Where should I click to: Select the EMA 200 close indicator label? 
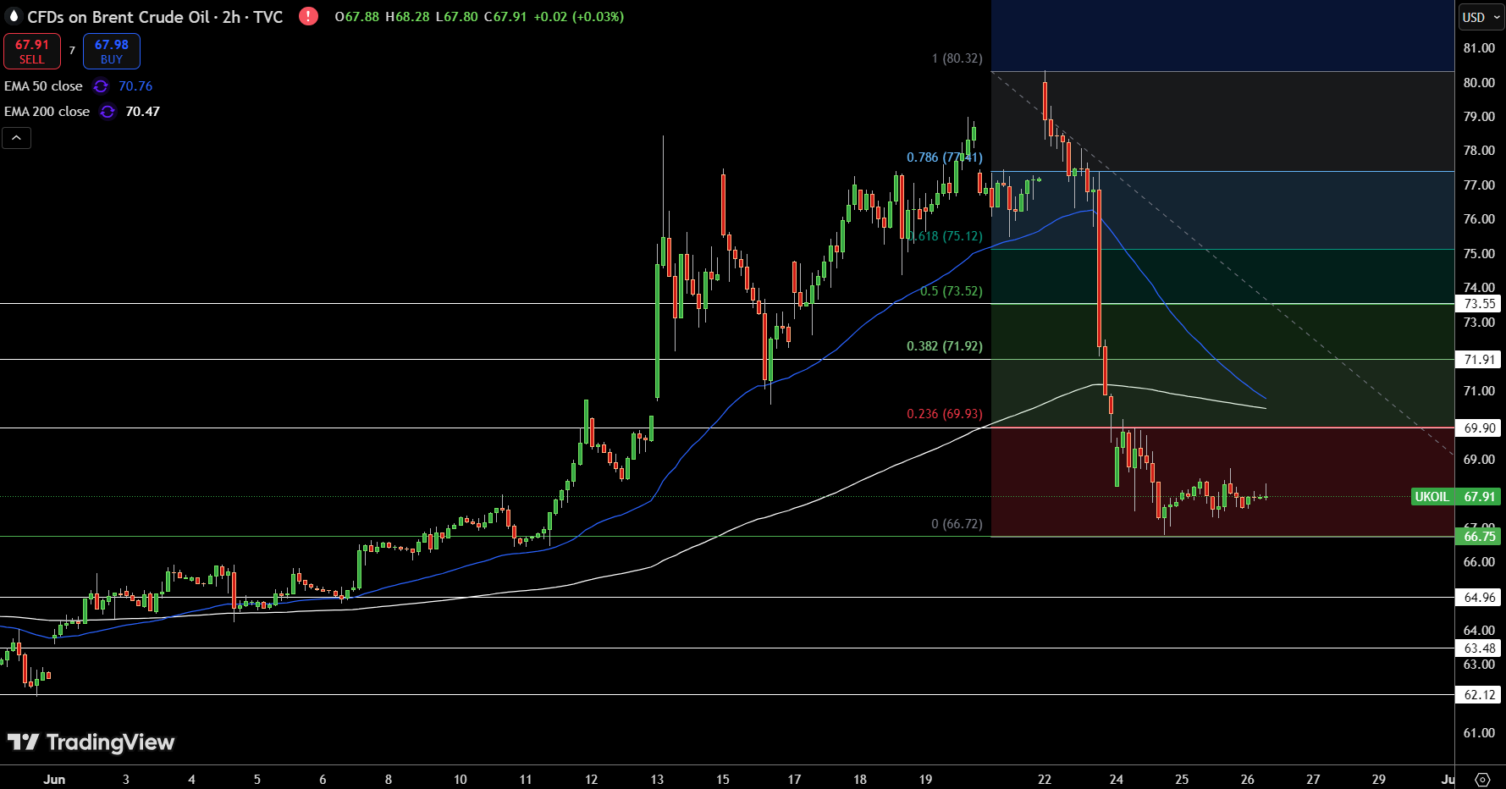coord(47,112)
